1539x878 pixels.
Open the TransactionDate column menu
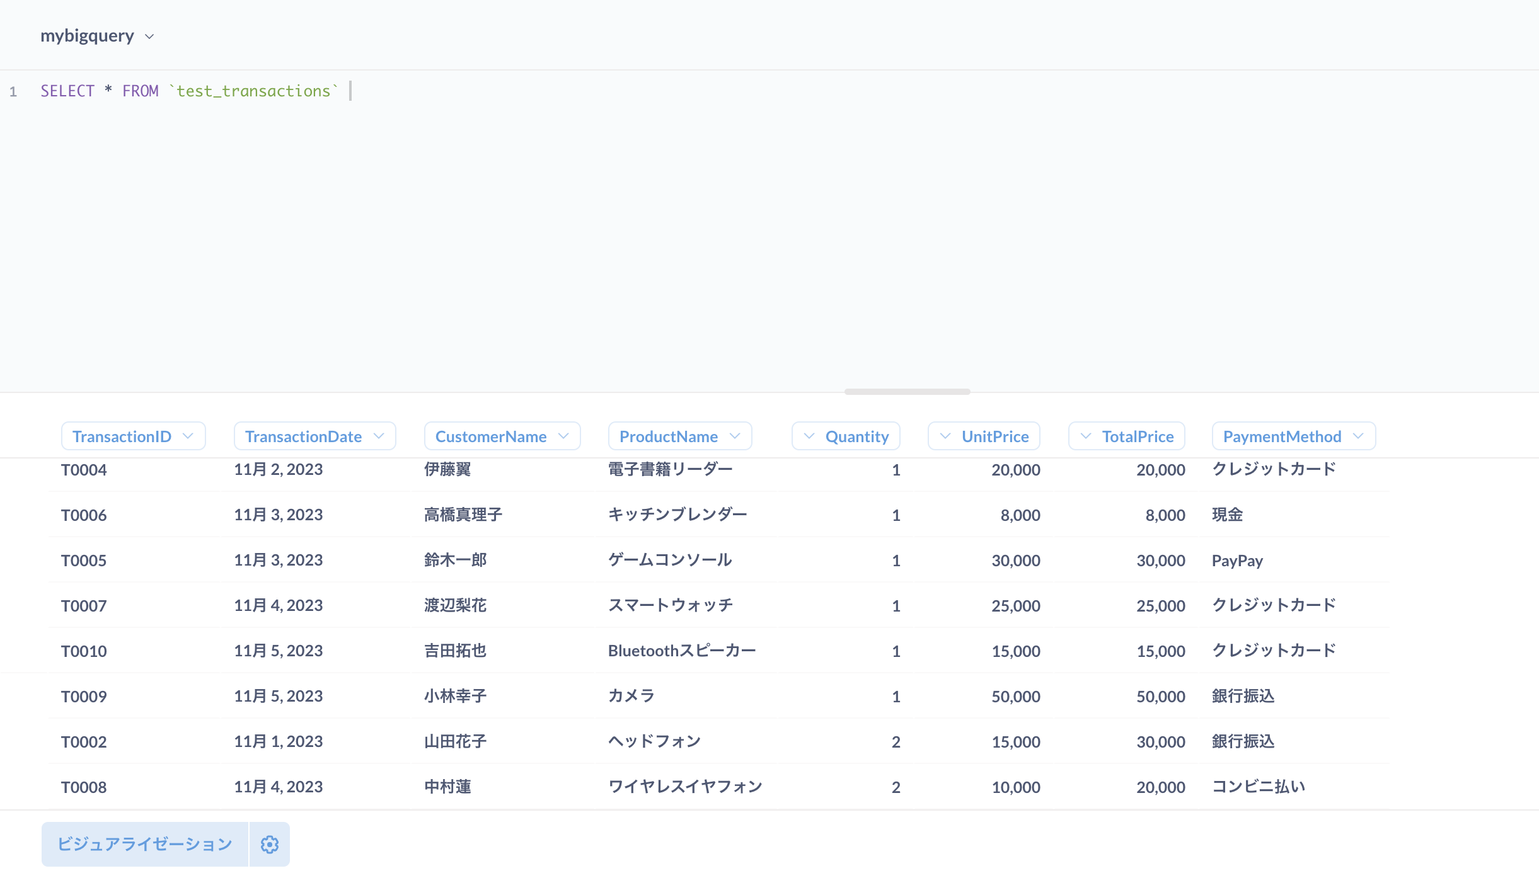379,435
